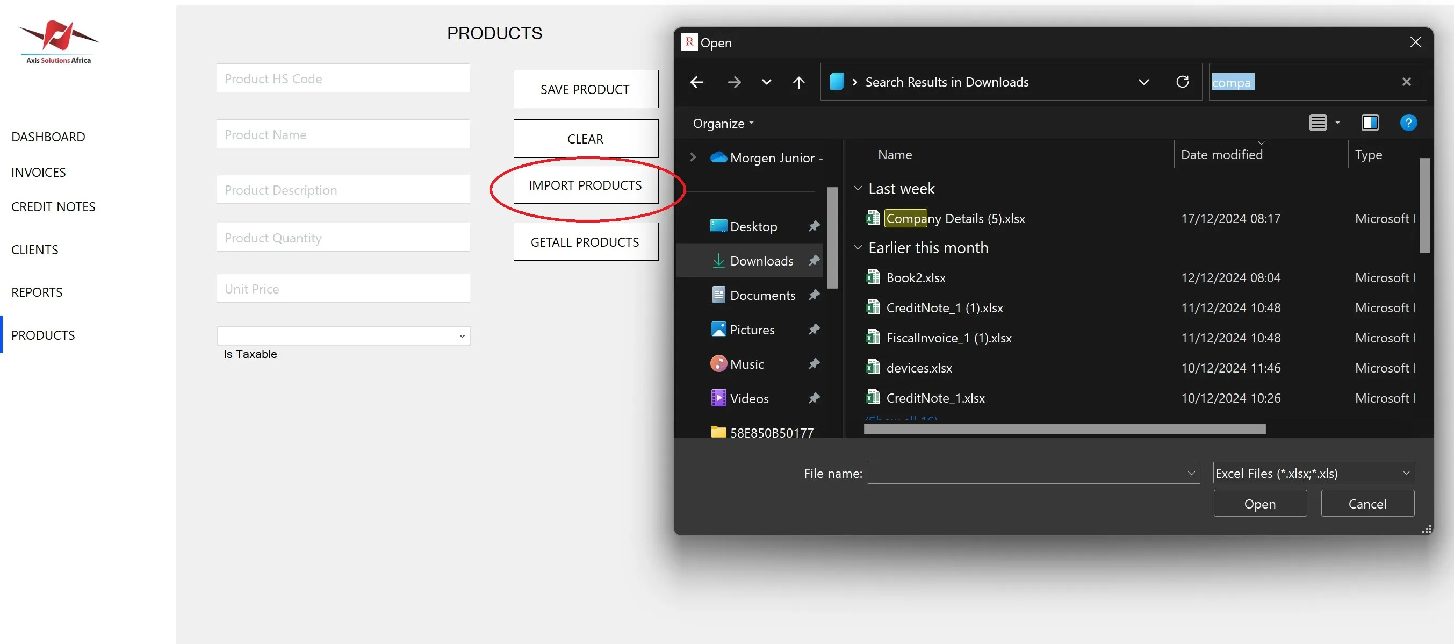Screen dimensions: 1454x644
Task: Expand the address bar history dropdown
Action: click(1143, 82)
